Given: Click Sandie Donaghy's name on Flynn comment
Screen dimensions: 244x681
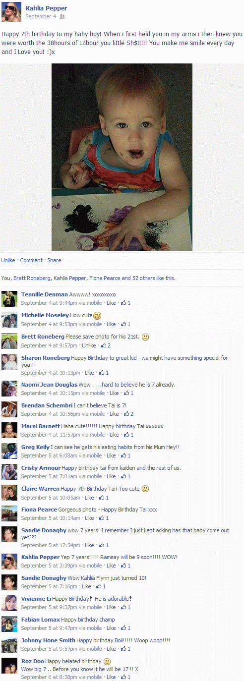Looking at the screenshot, I should click(44, 578).
